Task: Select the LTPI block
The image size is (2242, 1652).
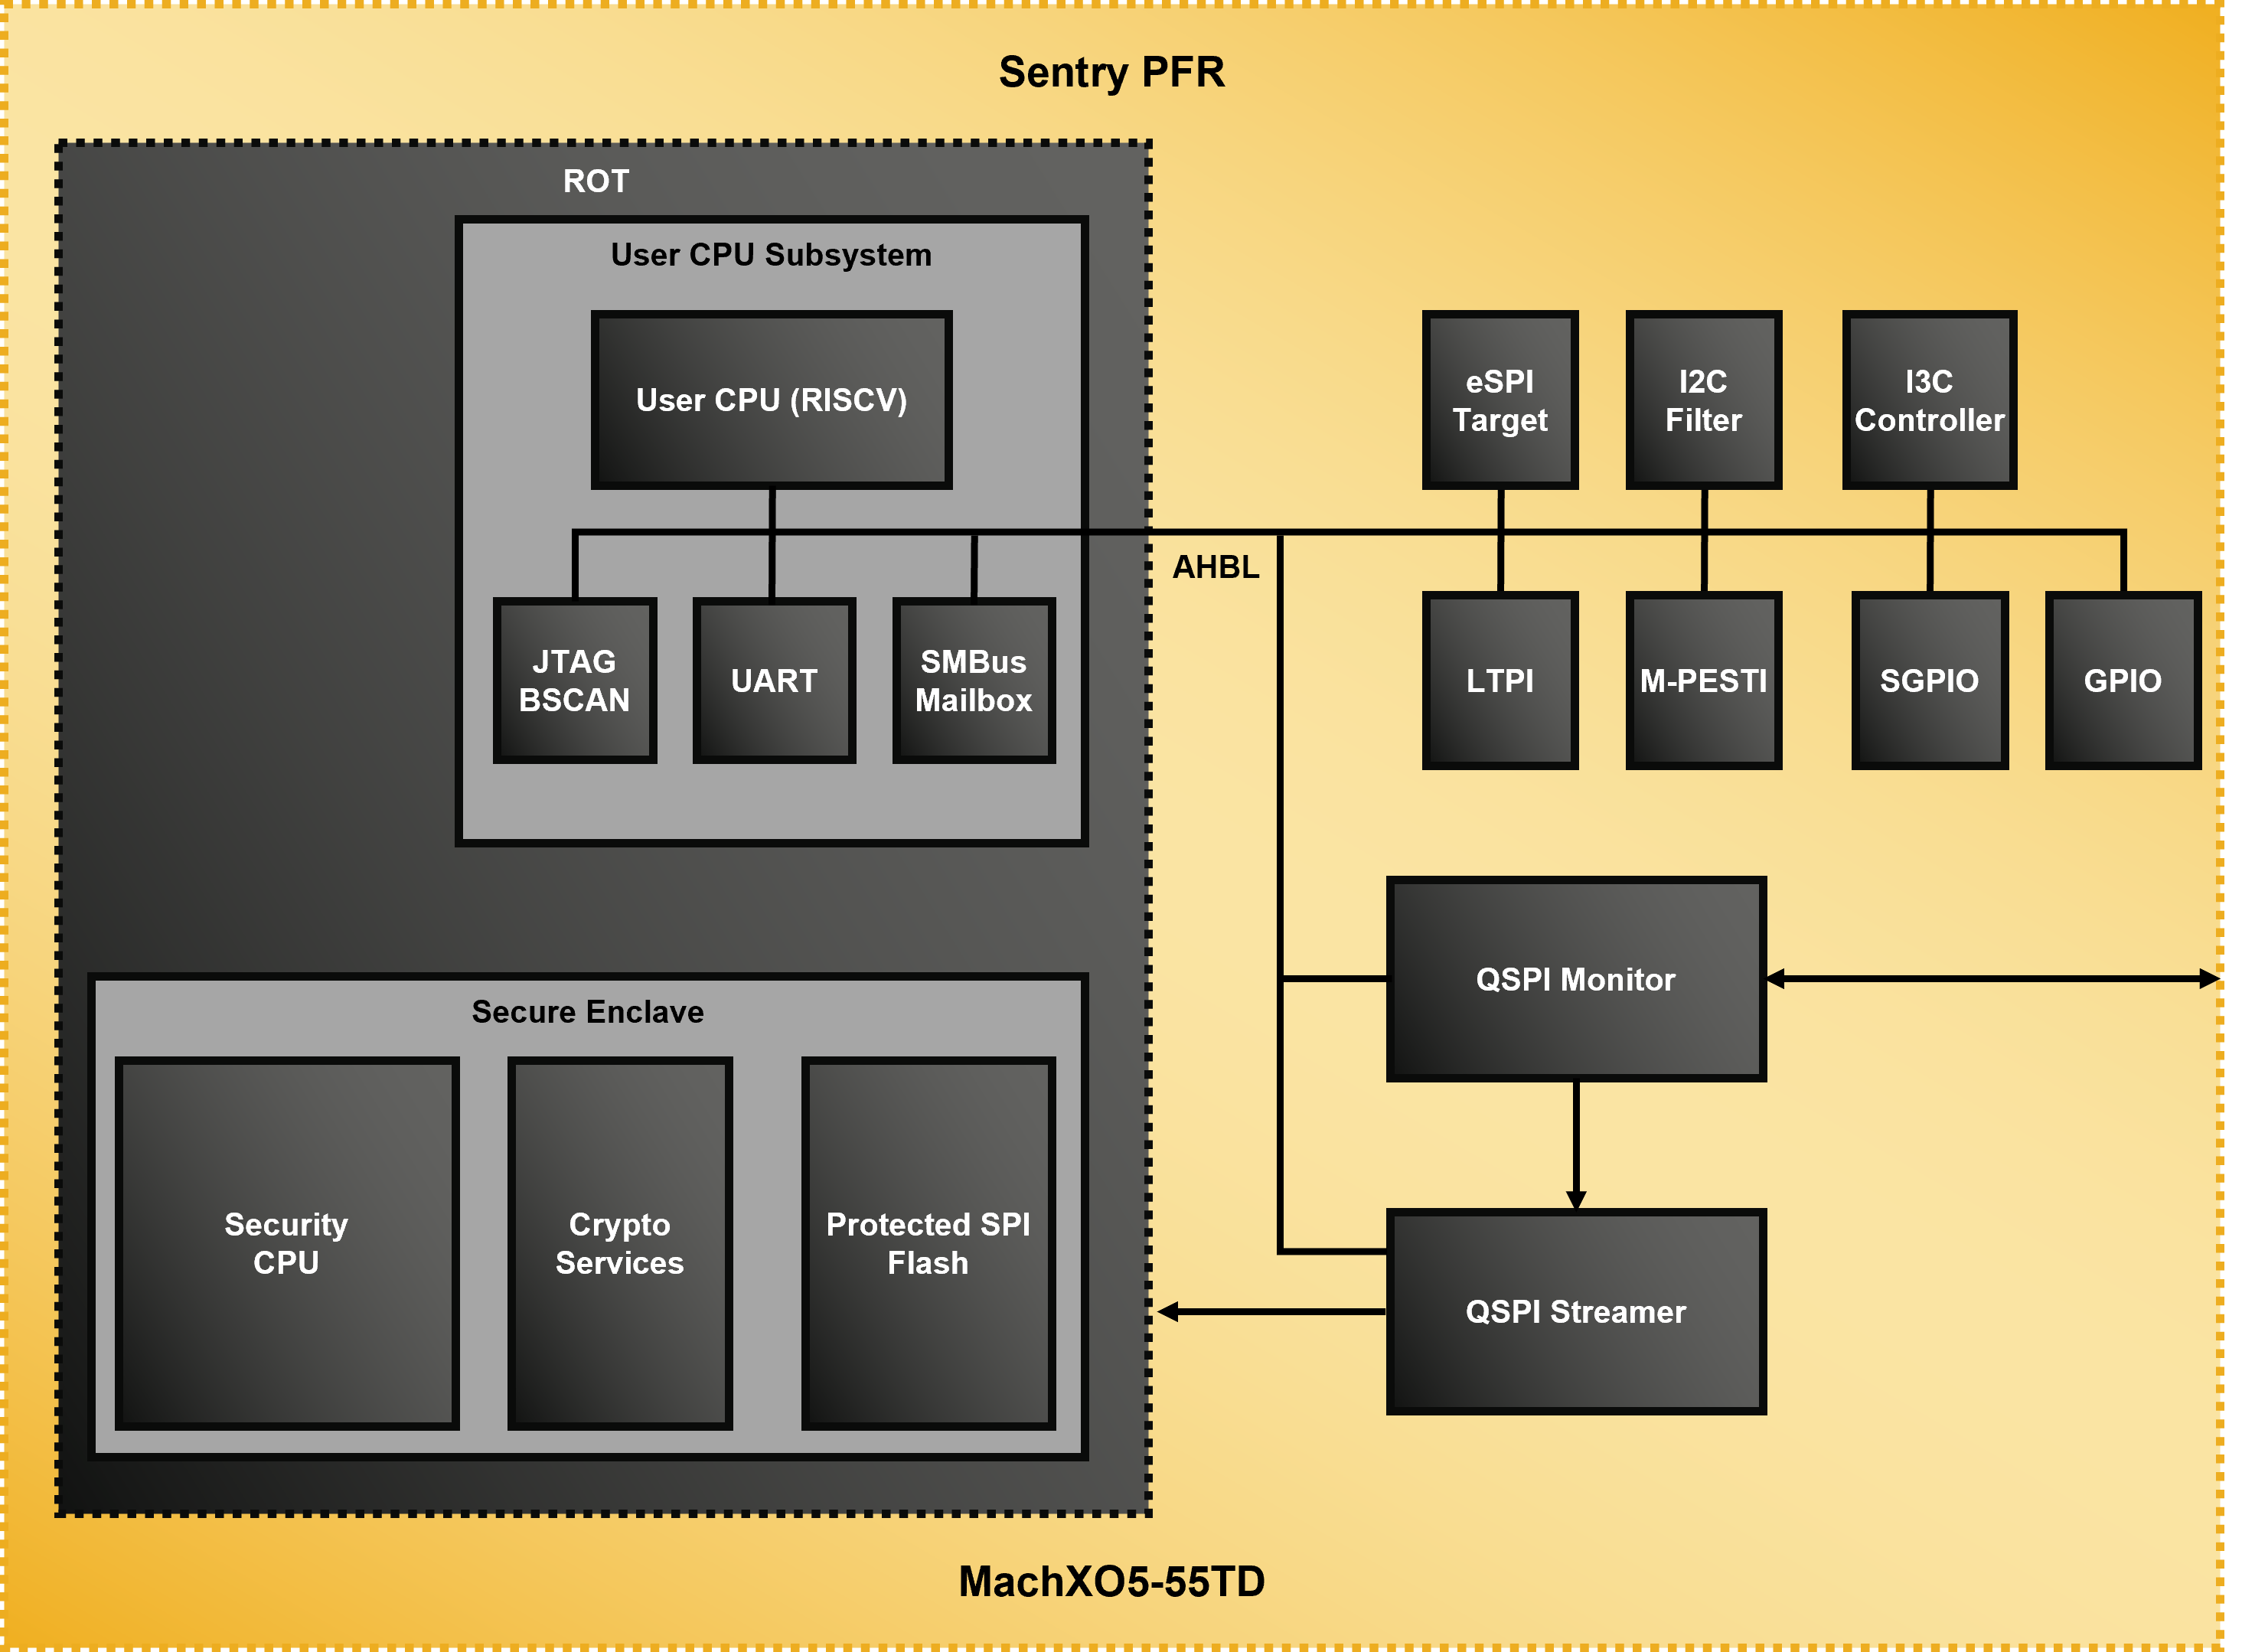Action: [x=1499, y=681]
